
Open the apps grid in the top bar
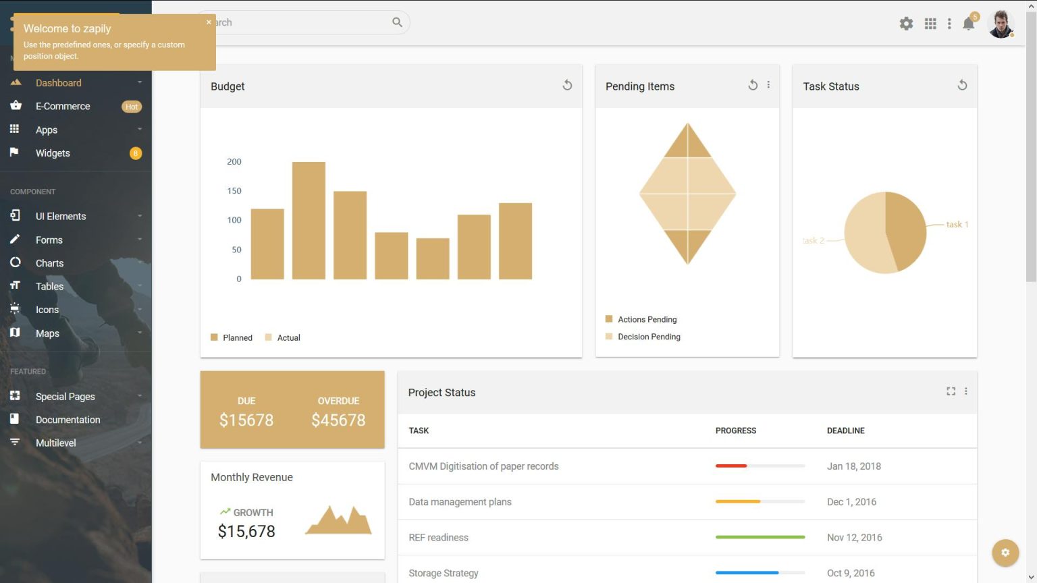click(930, 23)
